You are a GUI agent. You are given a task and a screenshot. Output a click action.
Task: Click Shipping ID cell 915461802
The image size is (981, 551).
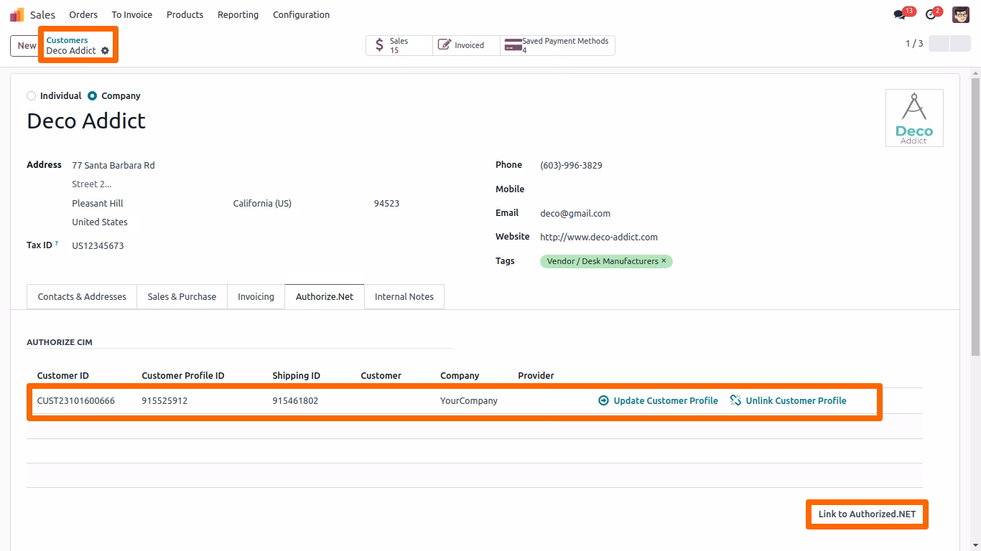pos(295,401)
